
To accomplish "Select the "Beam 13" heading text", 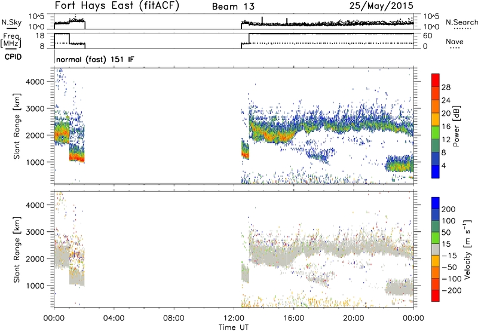I will tap(233, 7).
